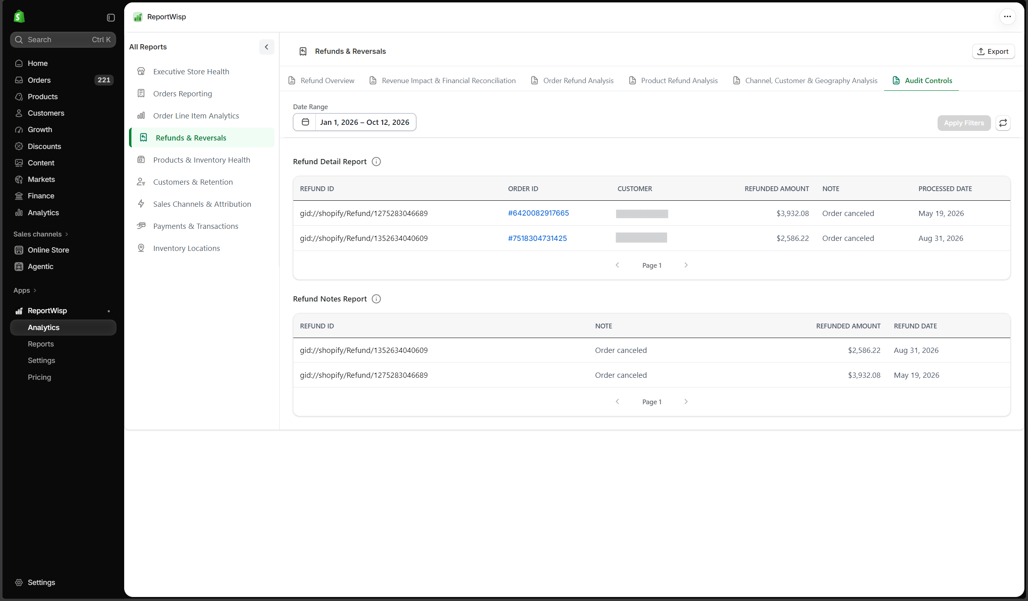Go to previous page in Refund Notes Report
Viewport: 1028px width, 601px height.
click(617, 402)
